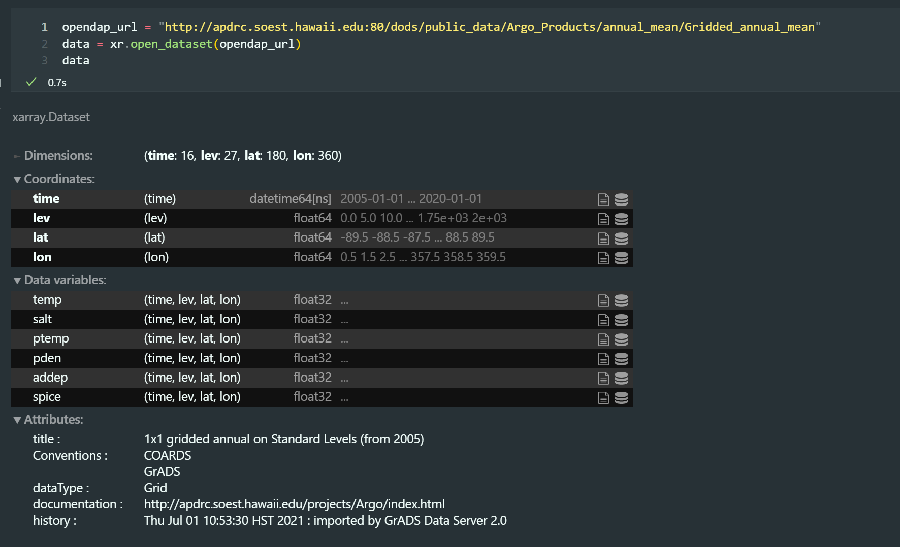Click the documentation URL apdrc.soest.hawaii.edu
This screenshot has width=900, height=547.
tap(294, 504)
